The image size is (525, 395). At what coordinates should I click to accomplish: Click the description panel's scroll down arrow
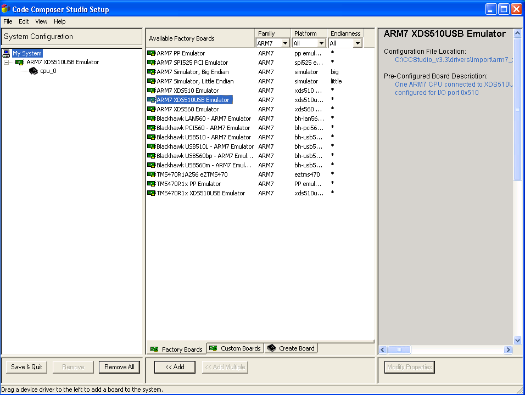coord(517,341)
